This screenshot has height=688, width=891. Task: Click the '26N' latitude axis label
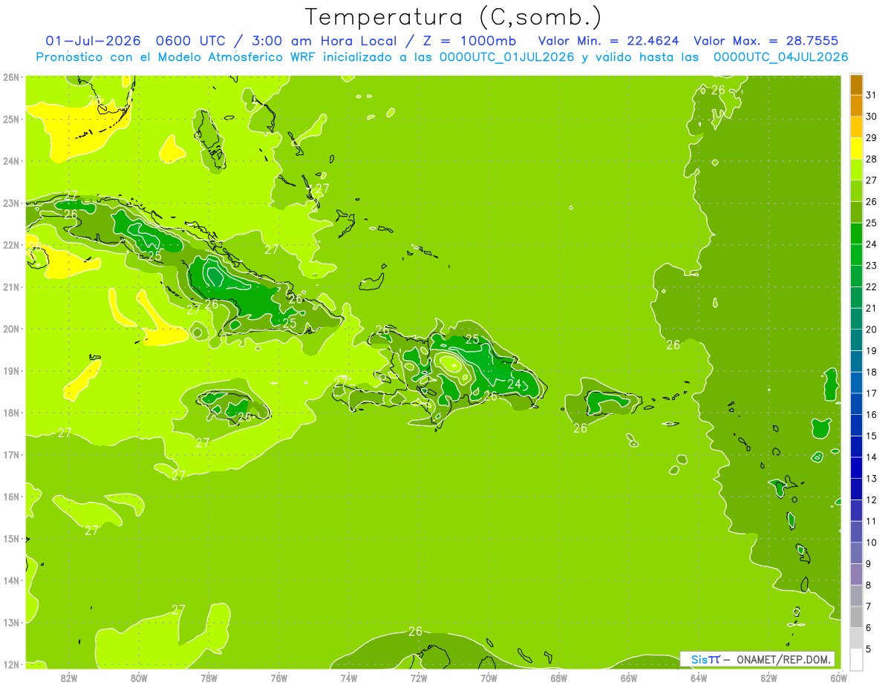click(11, 77)
